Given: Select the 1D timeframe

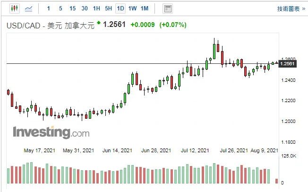Looking at the screenshot, I should pyautogui.click(x=120, y=9).
